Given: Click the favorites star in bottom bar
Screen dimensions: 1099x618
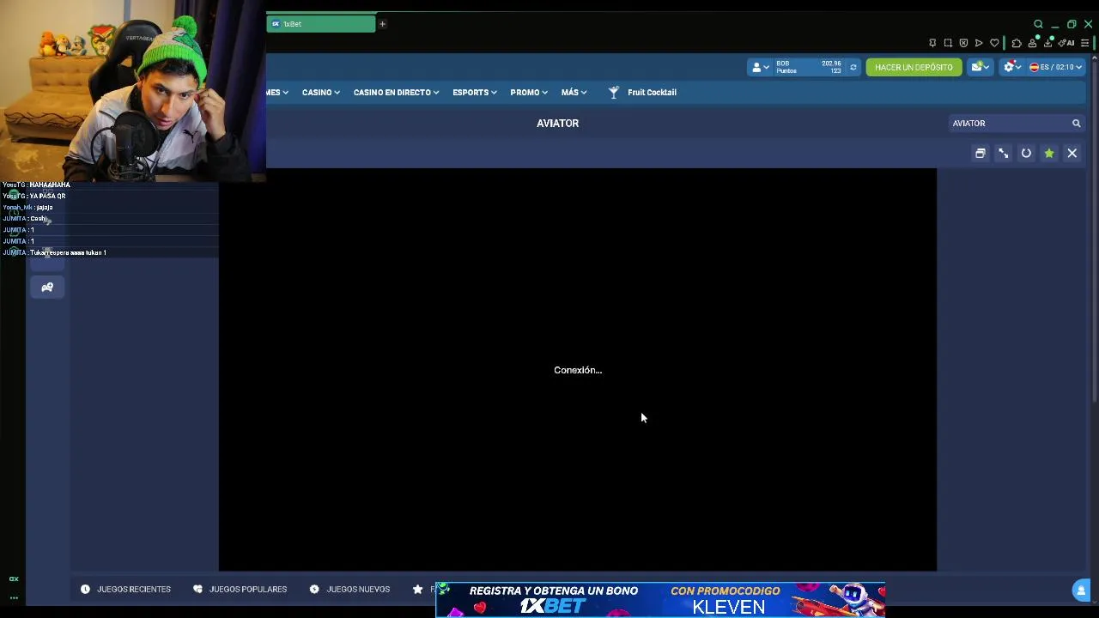Looking at the screenshot, I should [x=417, y=589].
